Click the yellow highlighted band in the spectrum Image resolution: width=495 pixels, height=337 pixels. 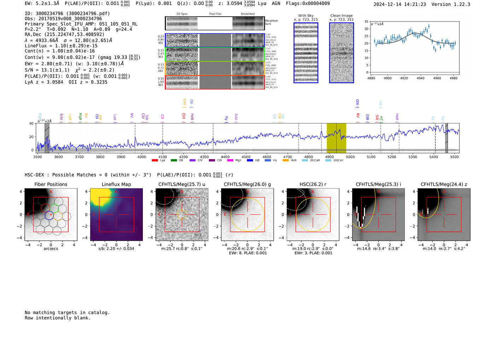pyautogui.click(x=336, y=138)
